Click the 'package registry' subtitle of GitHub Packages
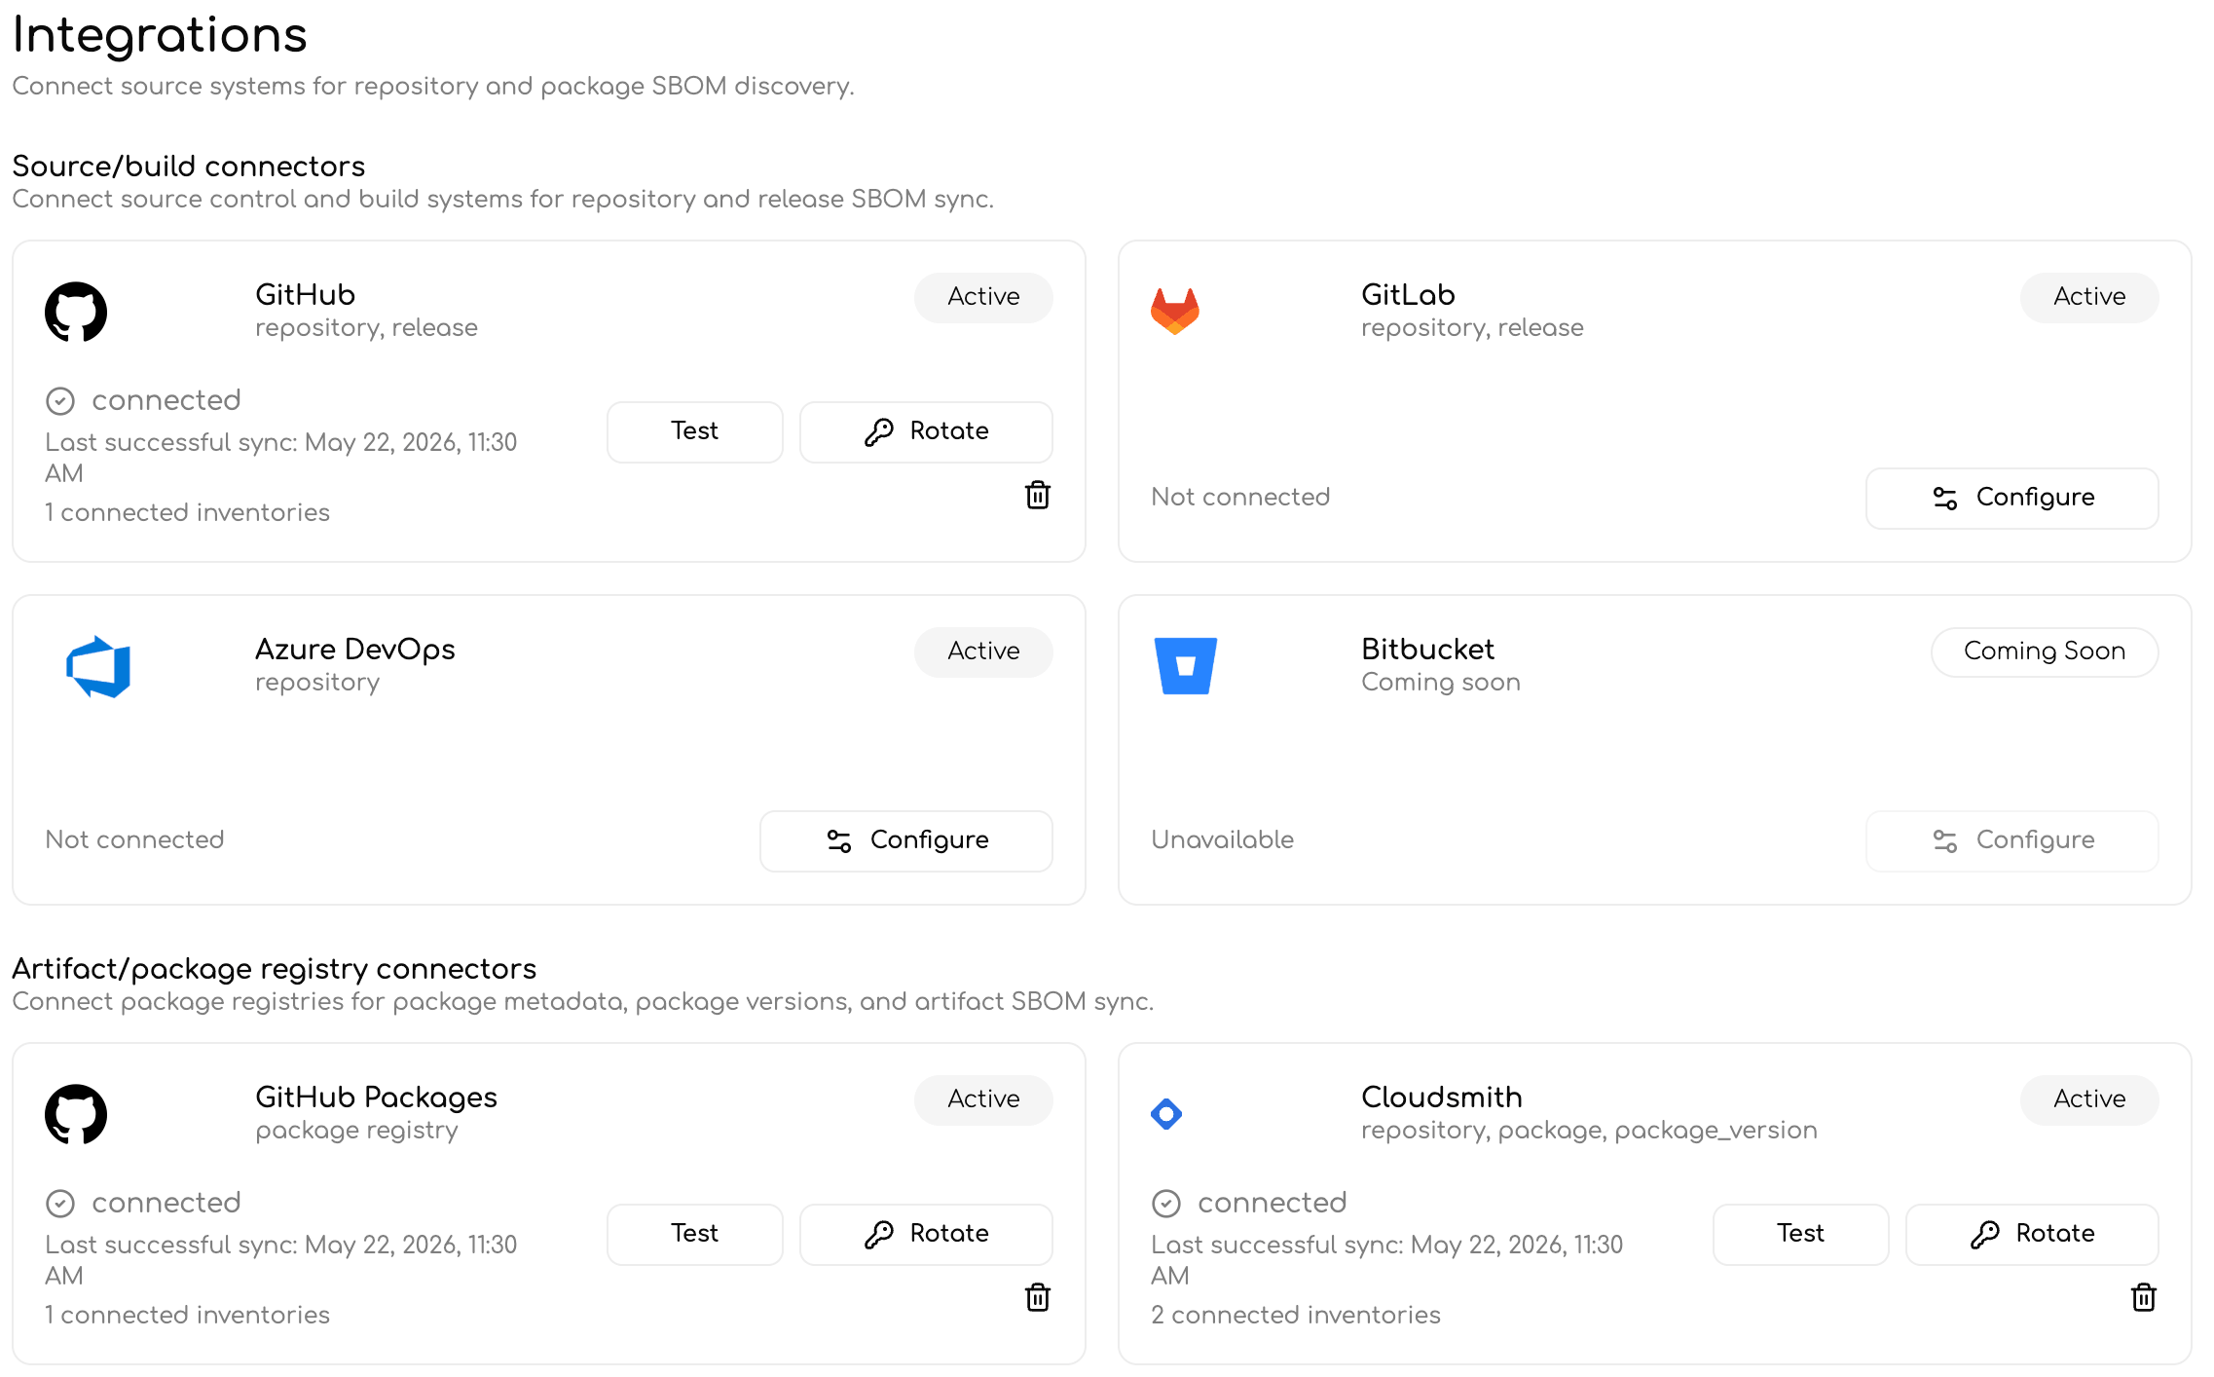 pos(356,1131)
